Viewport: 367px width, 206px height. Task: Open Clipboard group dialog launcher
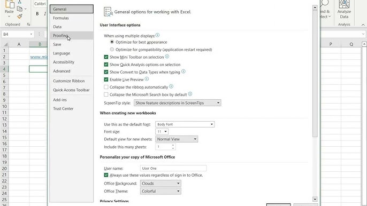[28, 25]
